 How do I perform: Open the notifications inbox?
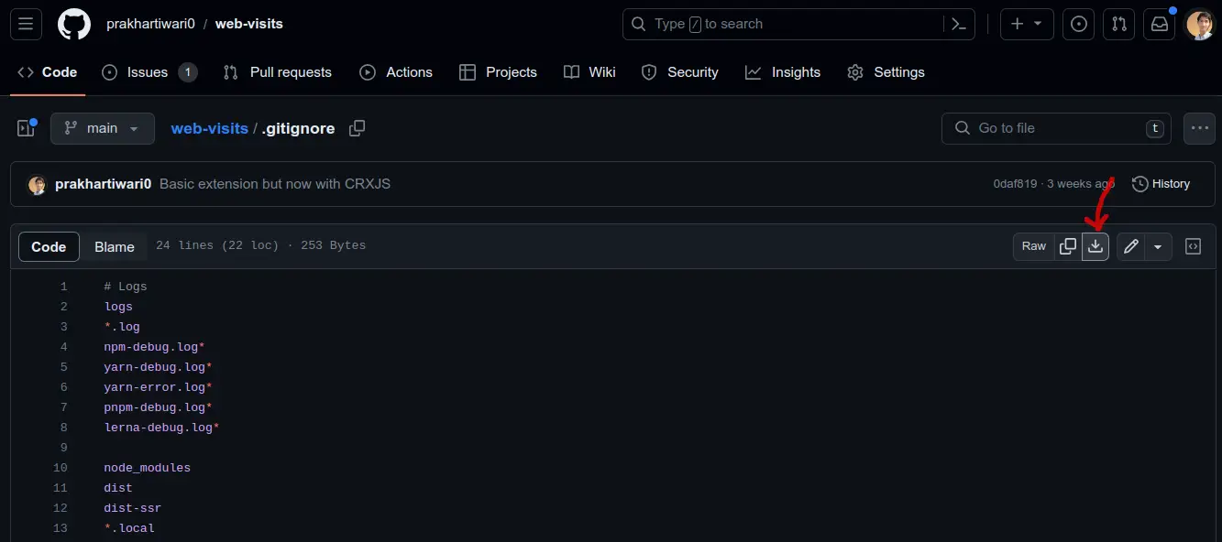1160,25
